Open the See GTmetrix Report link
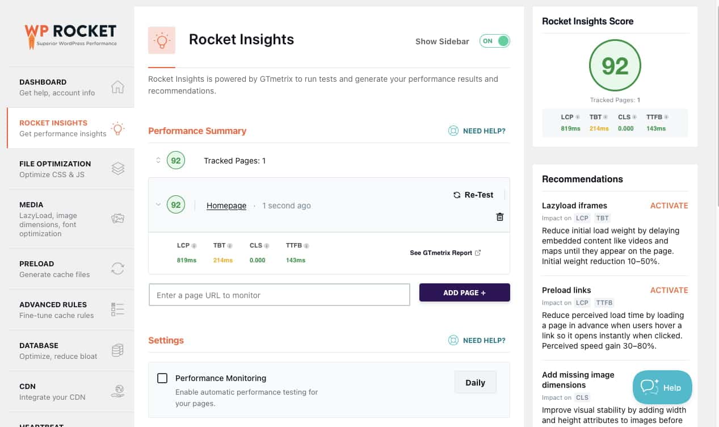 pyautogui.click(x=445, y=253)
